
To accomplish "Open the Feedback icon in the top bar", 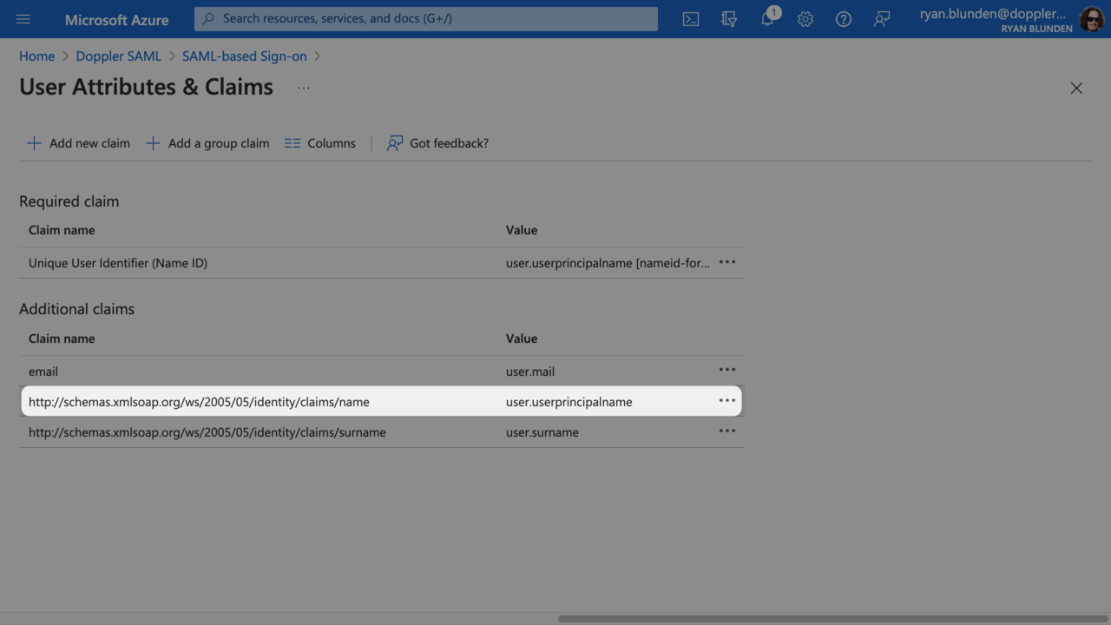I will 882,19.
